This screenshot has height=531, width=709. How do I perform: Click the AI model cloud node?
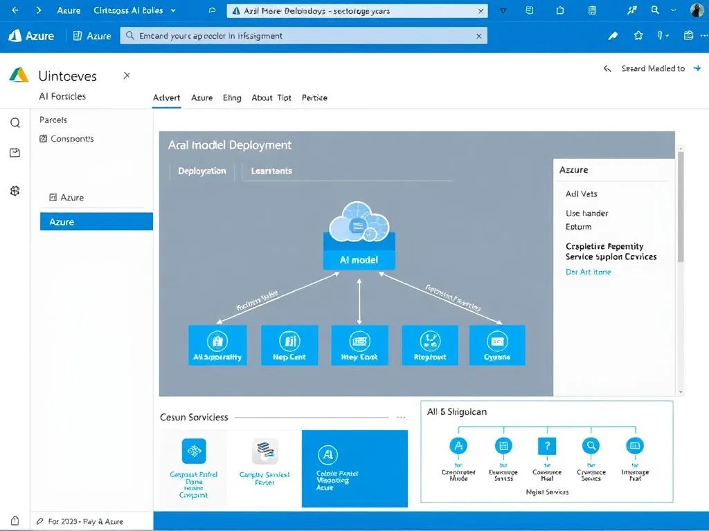pos(359,236)
